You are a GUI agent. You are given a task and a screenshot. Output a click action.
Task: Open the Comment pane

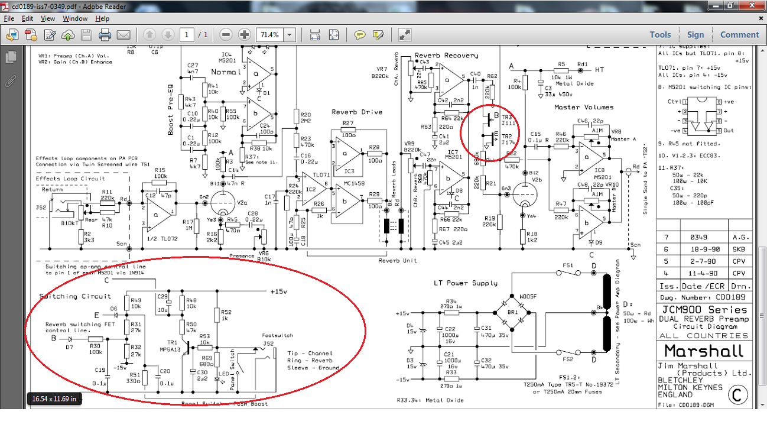tap(739, 35)
